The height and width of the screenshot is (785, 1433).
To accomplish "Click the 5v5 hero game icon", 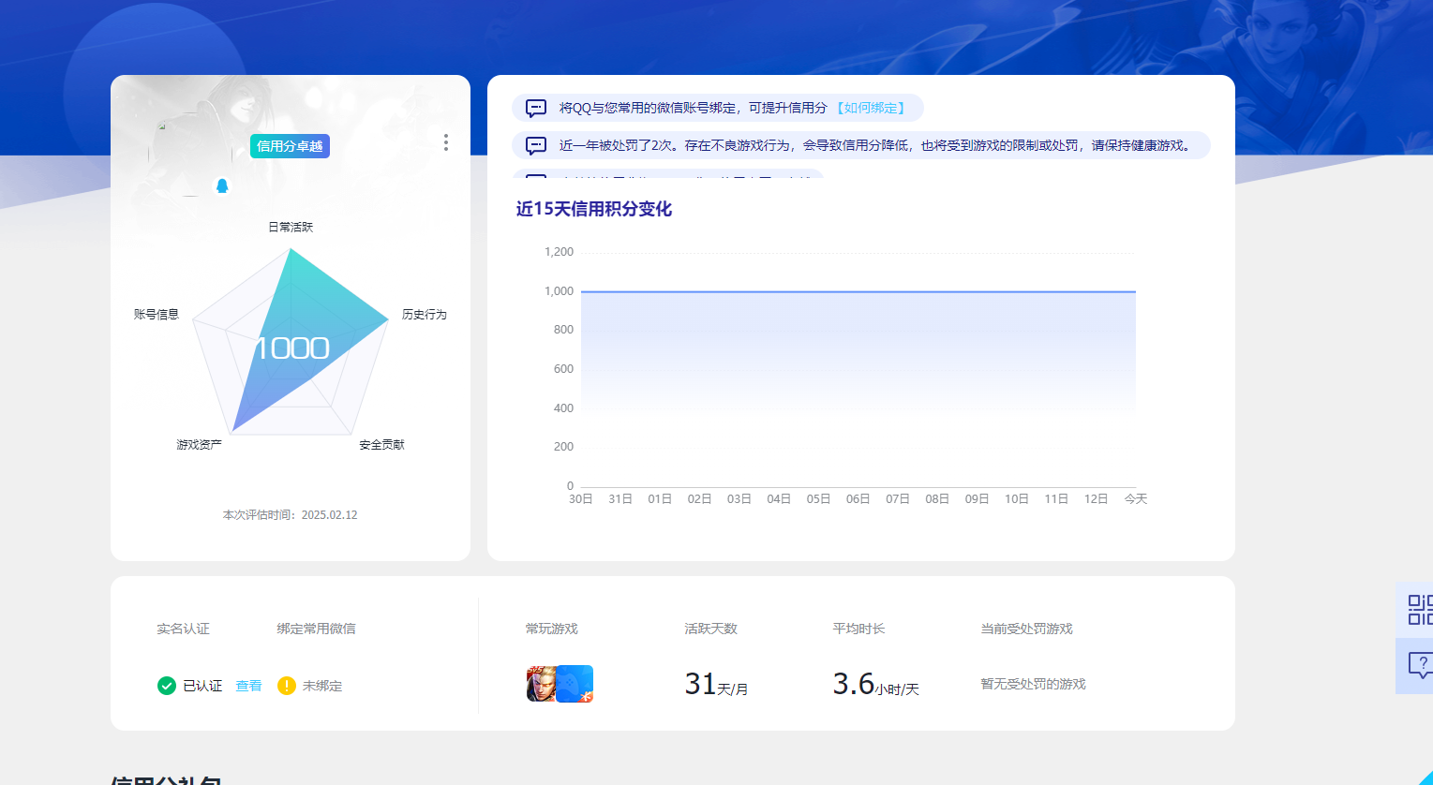I will click(x=542, y=684).
